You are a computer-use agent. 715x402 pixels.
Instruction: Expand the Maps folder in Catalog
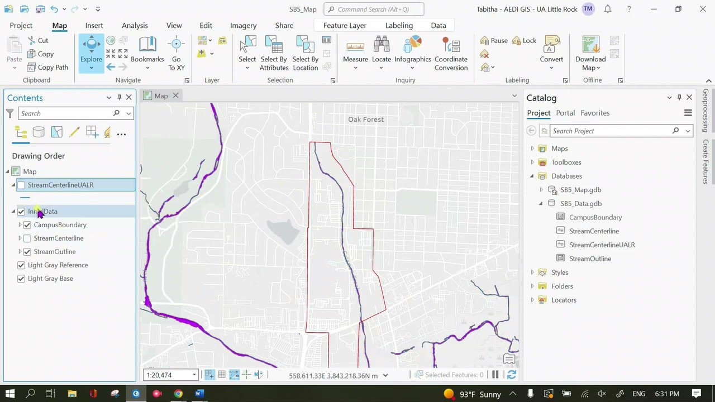[x=532, y=149]
